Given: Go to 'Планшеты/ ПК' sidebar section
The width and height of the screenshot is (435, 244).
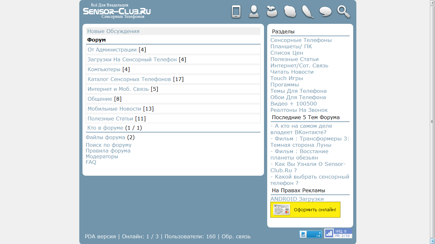Looking at the screenshot, I should pyautogui.click(x=291, y=46).
